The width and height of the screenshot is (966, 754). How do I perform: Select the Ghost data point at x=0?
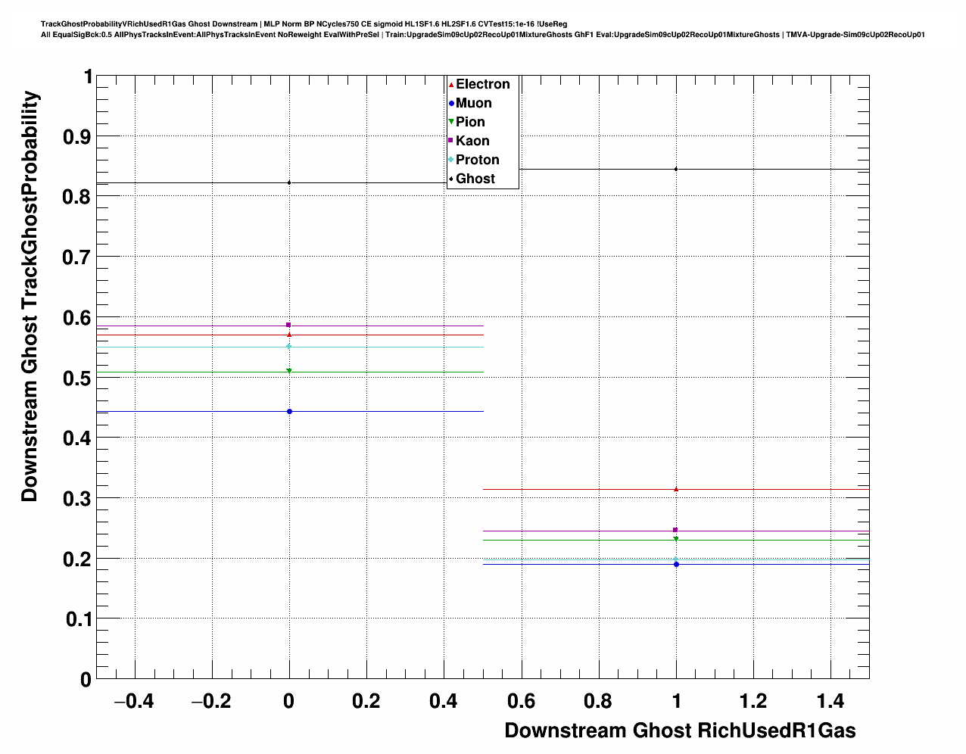point(289,182)
